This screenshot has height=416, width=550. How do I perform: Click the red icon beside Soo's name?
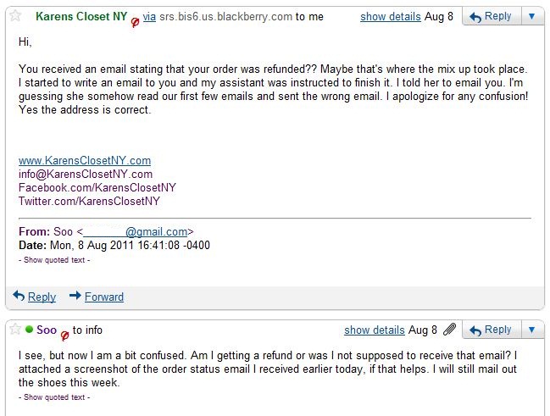(64, 335)
